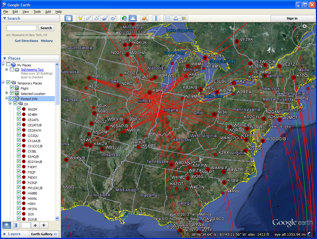Toggle the Sightseeing Tour checkbox
The image size is (317, 239).
pos(12,70)
